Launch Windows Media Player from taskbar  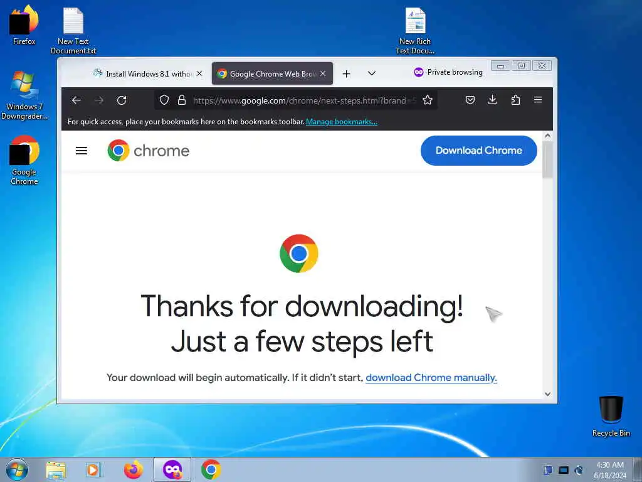point(93,470)
